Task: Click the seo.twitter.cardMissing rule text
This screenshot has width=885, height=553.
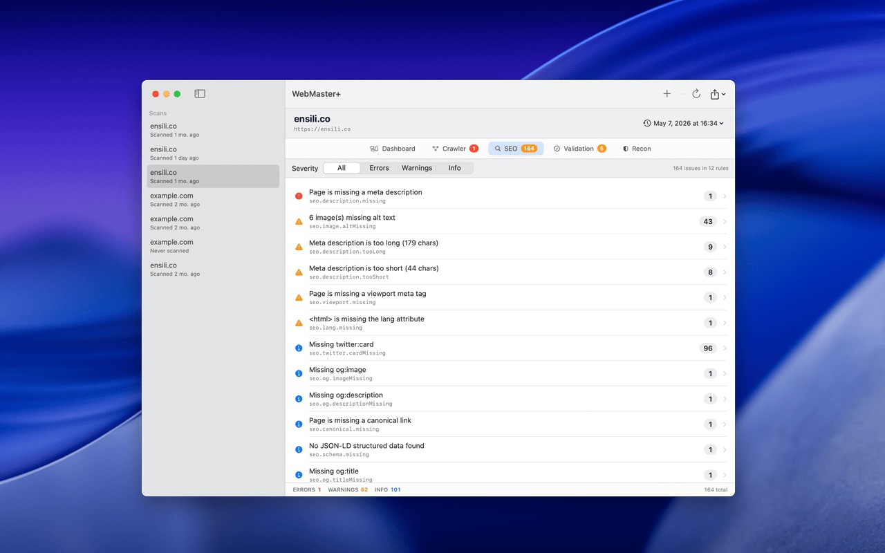Action: (347, 353)
